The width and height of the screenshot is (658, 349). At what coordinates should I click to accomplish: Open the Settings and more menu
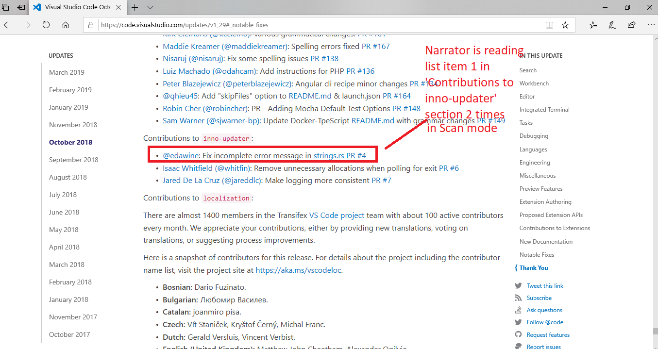click(651, 24)
